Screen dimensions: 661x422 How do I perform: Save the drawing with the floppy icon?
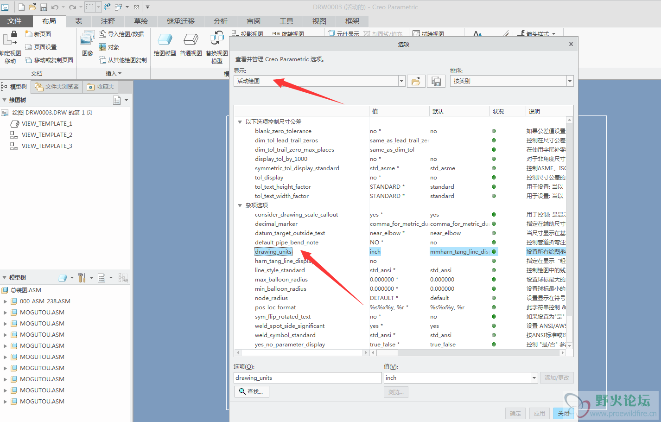[x=44, y=7]
